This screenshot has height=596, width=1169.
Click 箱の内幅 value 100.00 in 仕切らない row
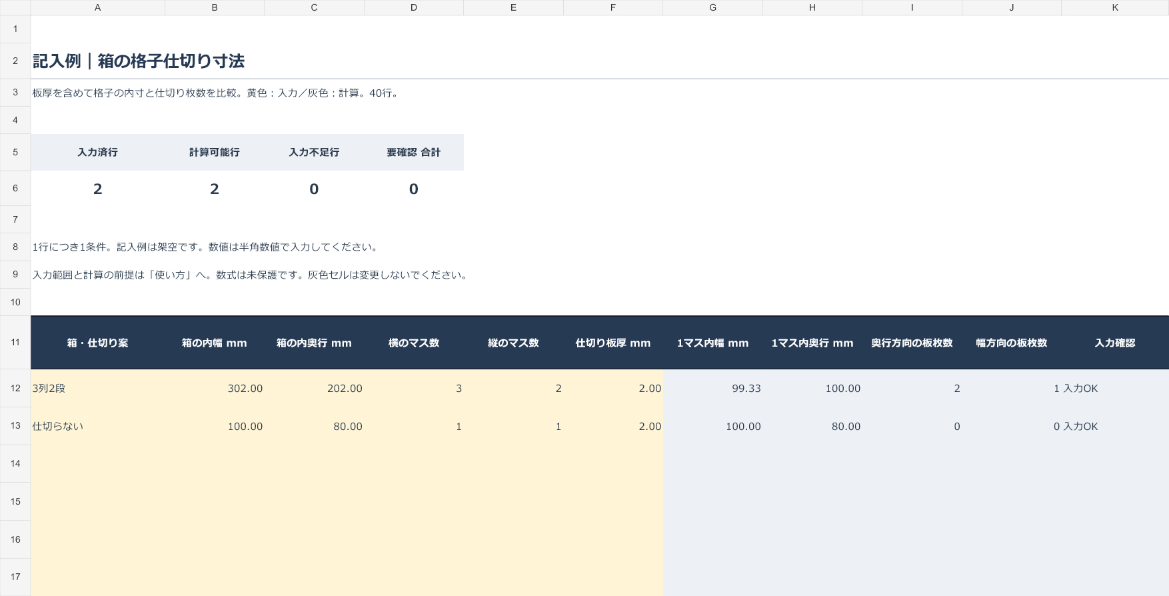click(245, 427)
